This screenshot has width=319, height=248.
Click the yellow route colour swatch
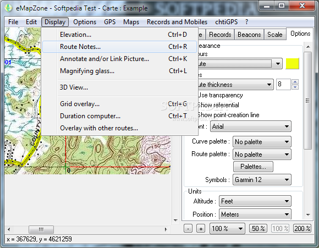coord(292,64)
